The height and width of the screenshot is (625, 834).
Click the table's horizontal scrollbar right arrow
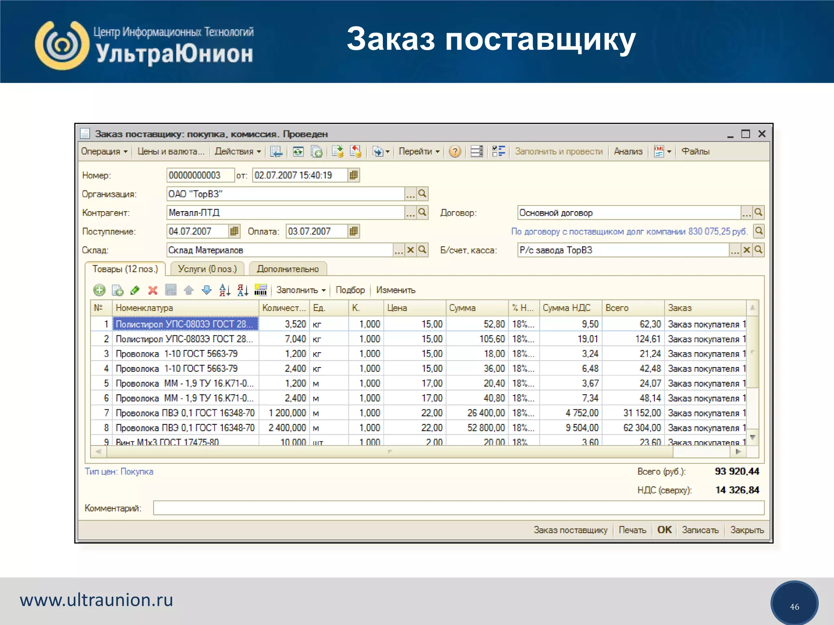(x=738, y=452)
